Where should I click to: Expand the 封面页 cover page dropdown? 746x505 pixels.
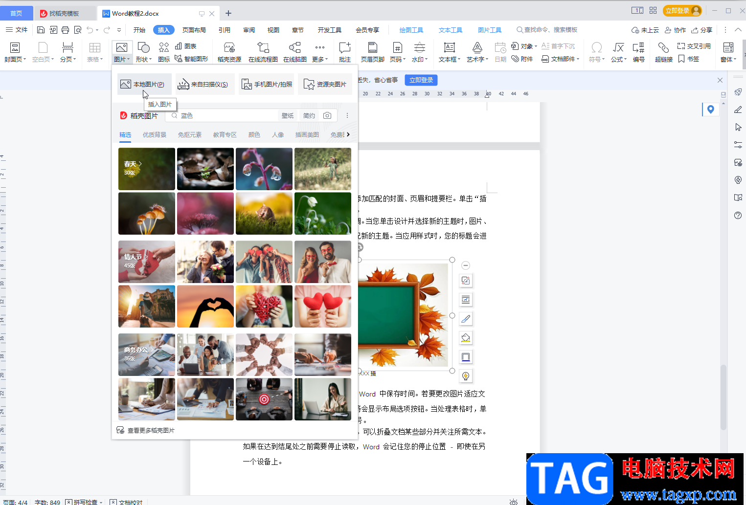[x=15, y=59]
